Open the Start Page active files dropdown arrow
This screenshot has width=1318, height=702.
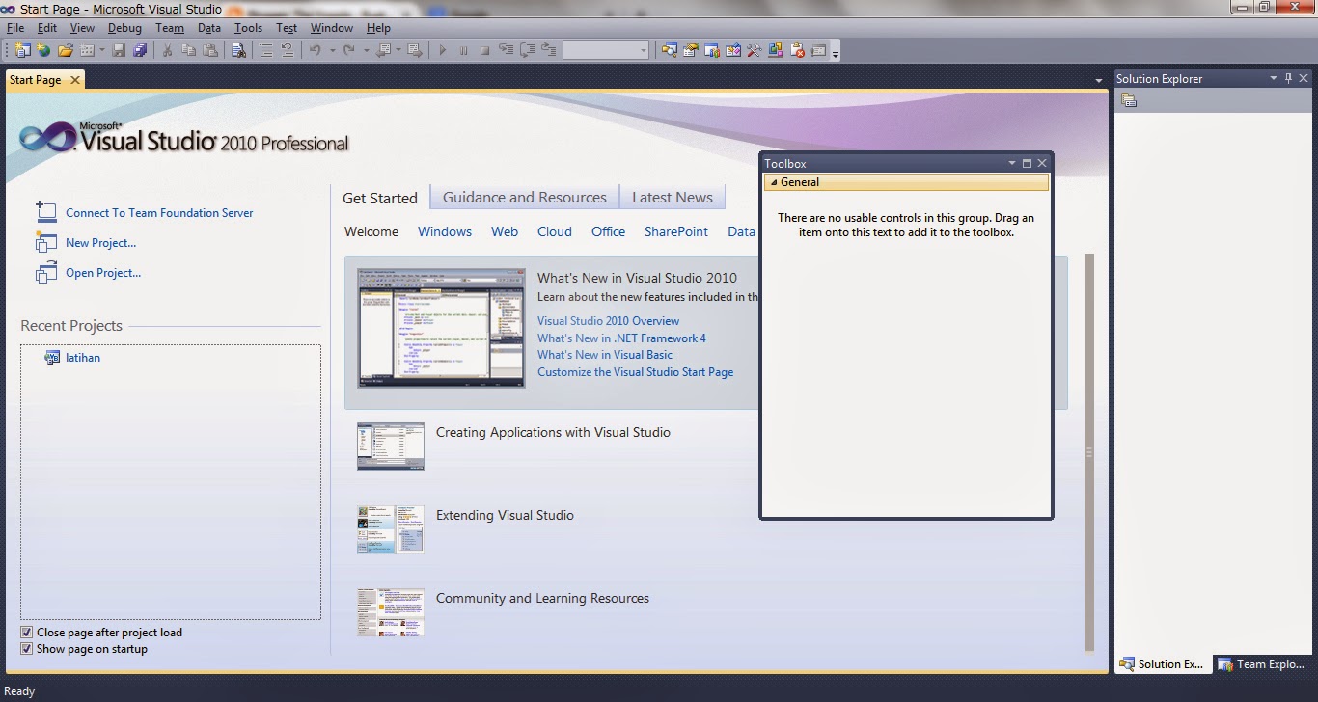pyautogui.click(x=1099, y=80)
